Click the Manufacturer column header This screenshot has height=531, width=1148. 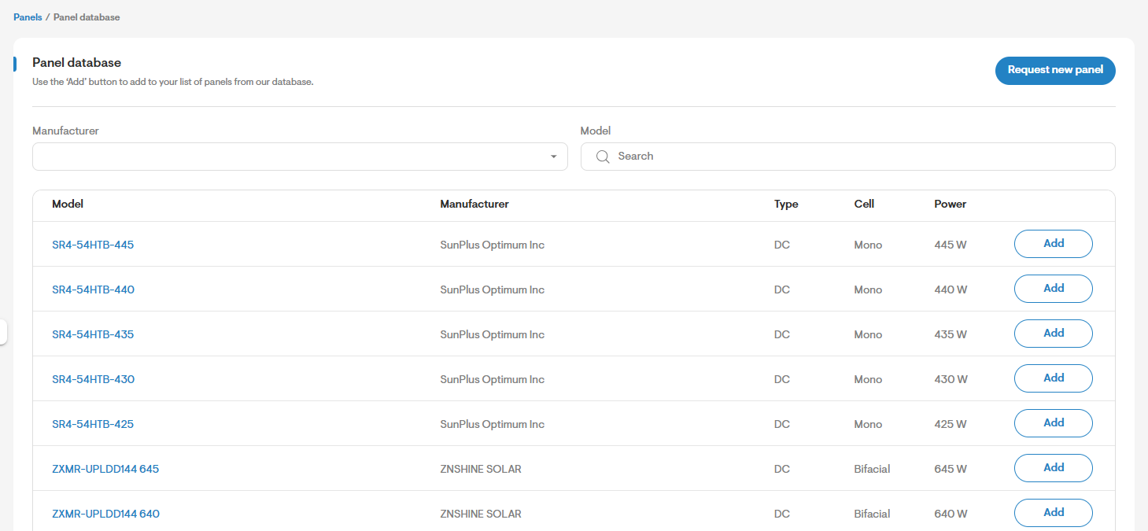click(x=474, y=204)
